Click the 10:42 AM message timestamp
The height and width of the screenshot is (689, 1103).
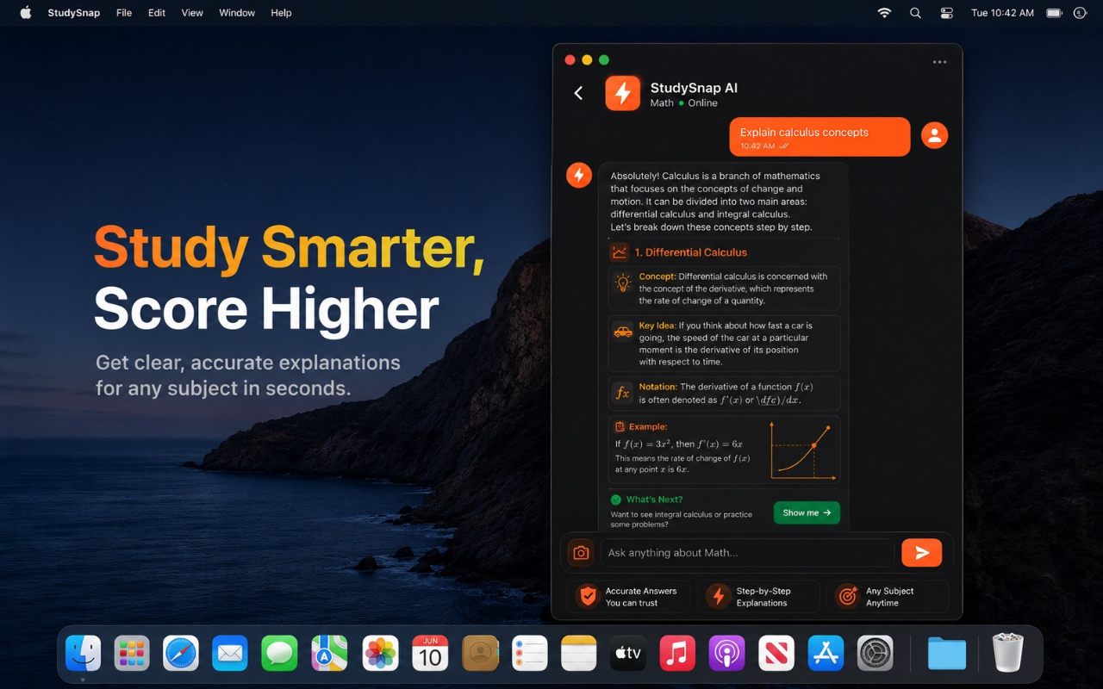click(x=757, y=146)
